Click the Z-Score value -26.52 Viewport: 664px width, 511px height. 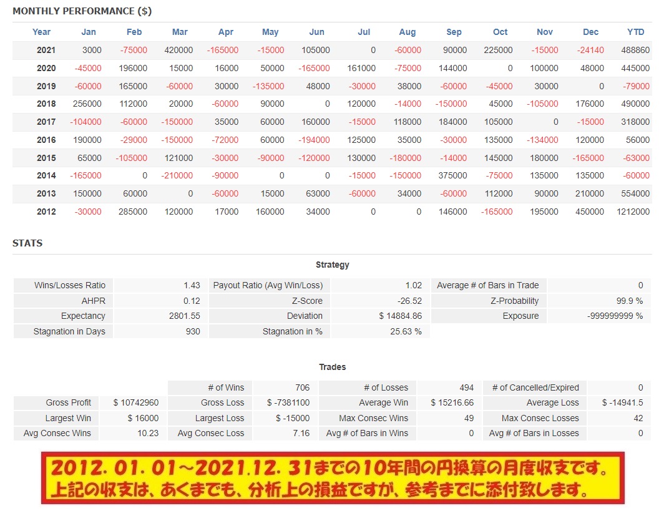tap(409, 301)
